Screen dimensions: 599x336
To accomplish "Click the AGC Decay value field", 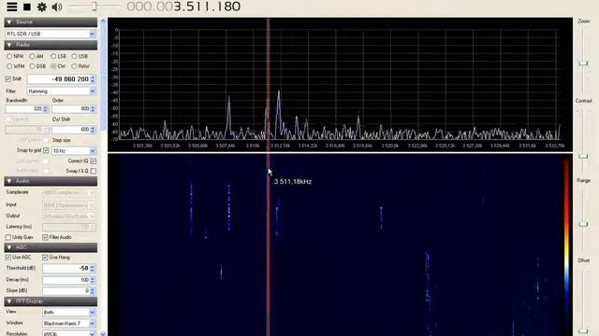I will (66, 280).
